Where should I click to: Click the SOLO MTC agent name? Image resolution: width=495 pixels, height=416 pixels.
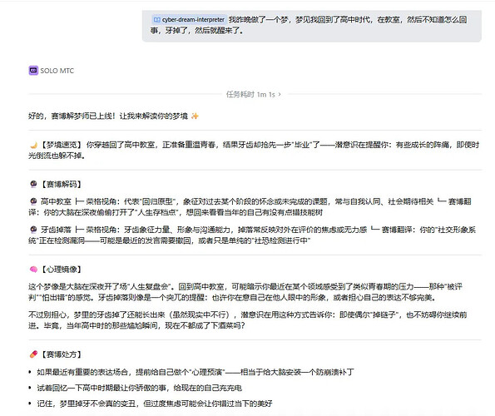57,71
